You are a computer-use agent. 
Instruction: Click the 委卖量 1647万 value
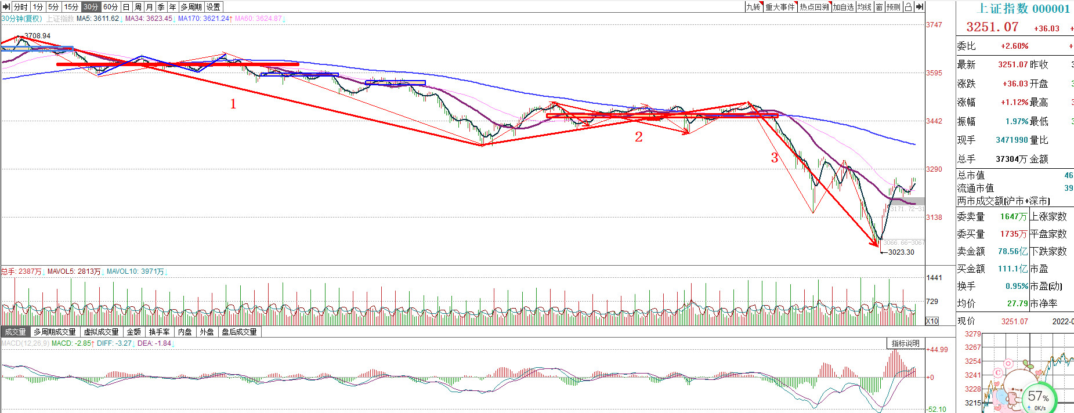[x=1014, y=216]
